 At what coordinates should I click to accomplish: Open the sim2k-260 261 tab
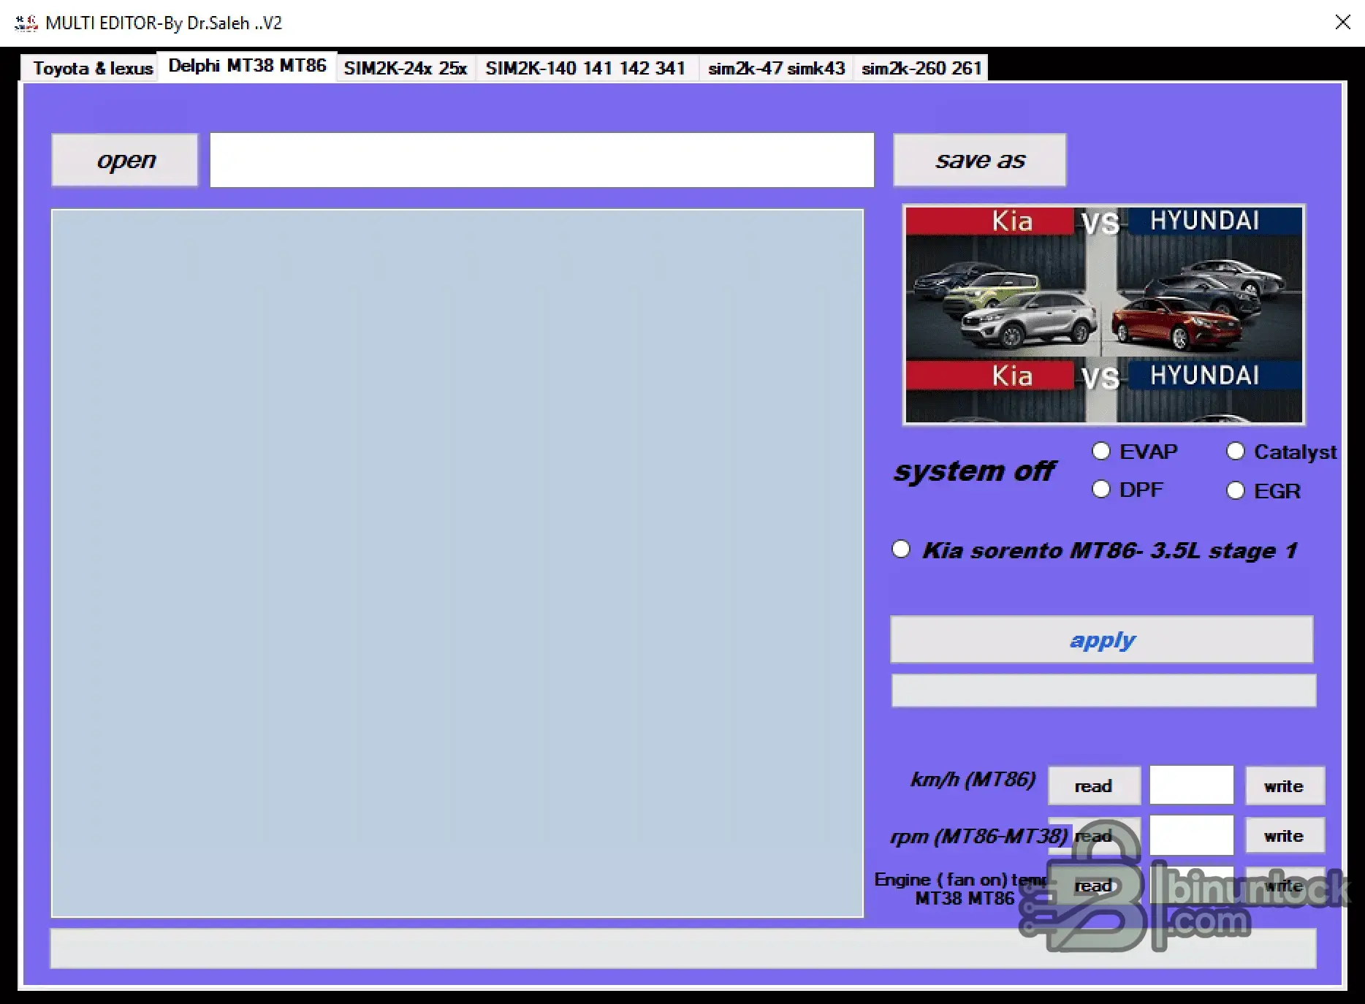[x=921, y=68]
